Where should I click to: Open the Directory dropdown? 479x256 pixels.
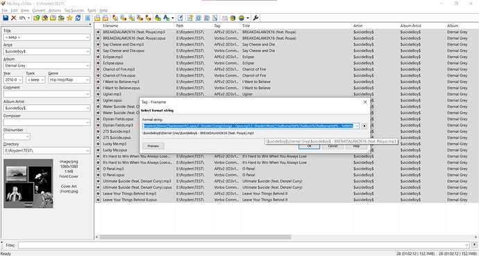pos(87,151)
